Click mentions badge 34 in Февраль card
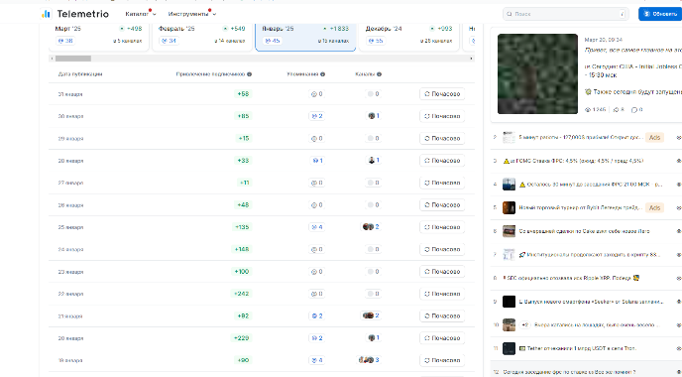This screenshot has height=377, width=682. pos(169,41)
